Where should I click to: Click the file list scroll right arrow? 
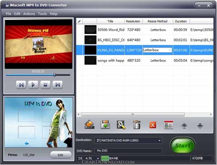tap(211, 114)
